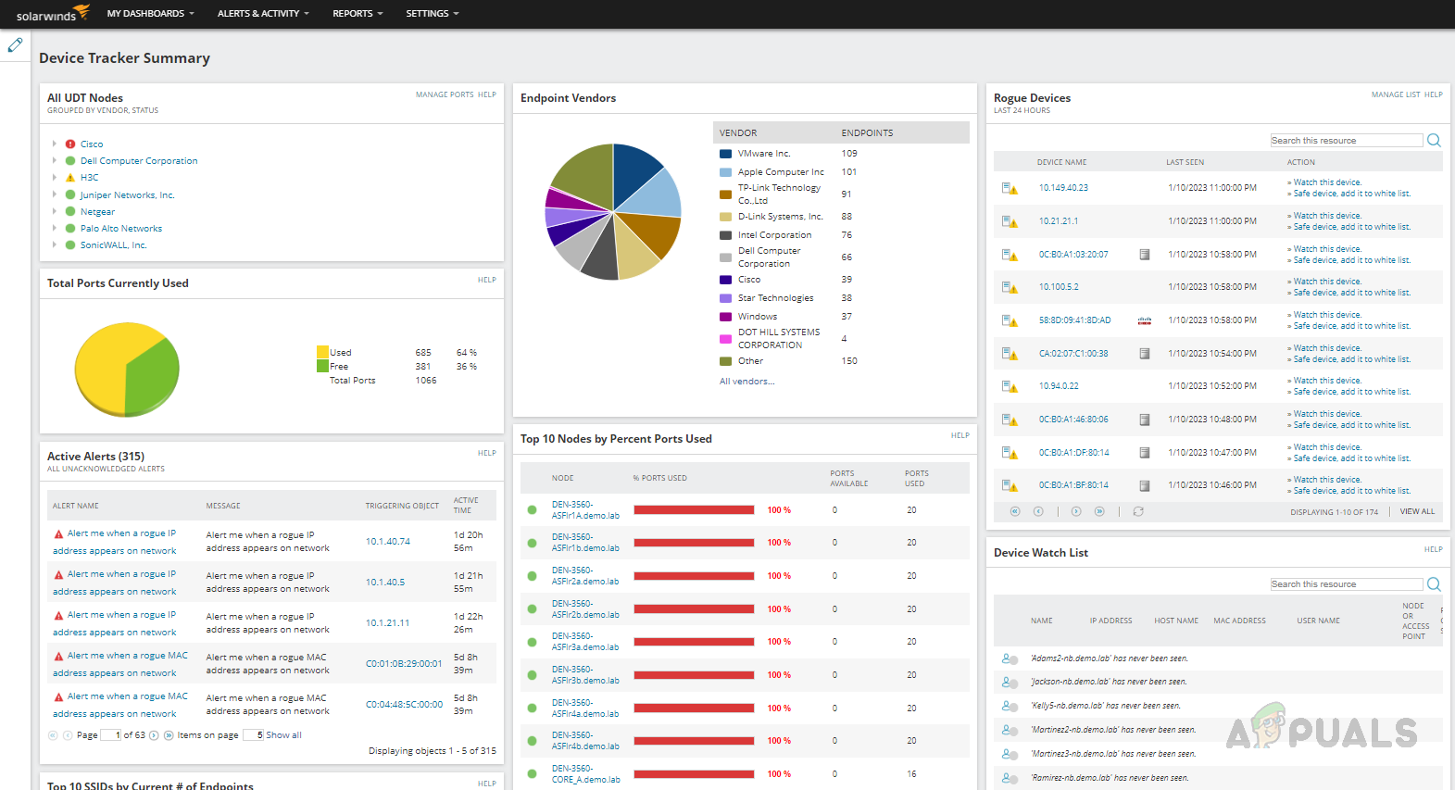Open the My Dashboards menu
The height and width of the screenshot is (790, 1455).
coord(150,14)
